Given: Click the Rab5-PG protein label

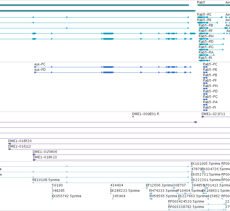Looking at the screenshot, I should coord(210,97).
